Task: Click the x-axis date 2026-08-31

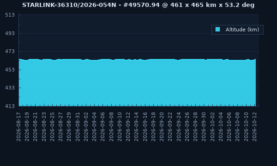Action: [78, 127]
